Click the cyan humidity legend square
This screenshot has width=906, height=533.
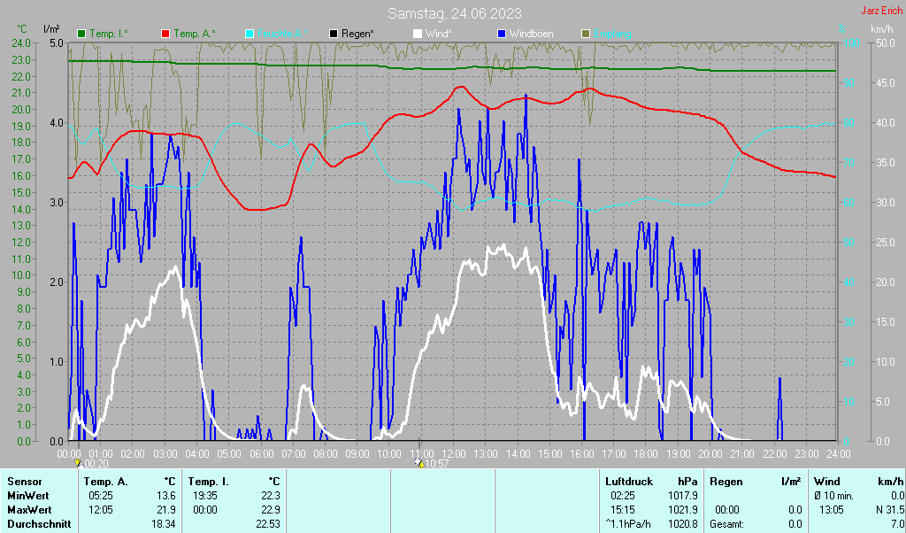tap(249, 34)
